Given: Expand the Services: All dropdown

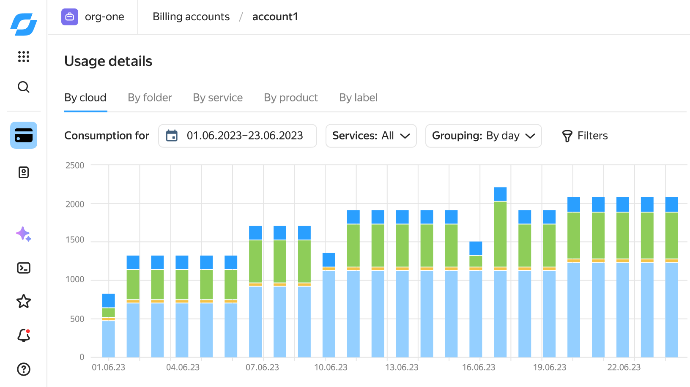Looking at the screenshot, I should click(x=371, y=136).
